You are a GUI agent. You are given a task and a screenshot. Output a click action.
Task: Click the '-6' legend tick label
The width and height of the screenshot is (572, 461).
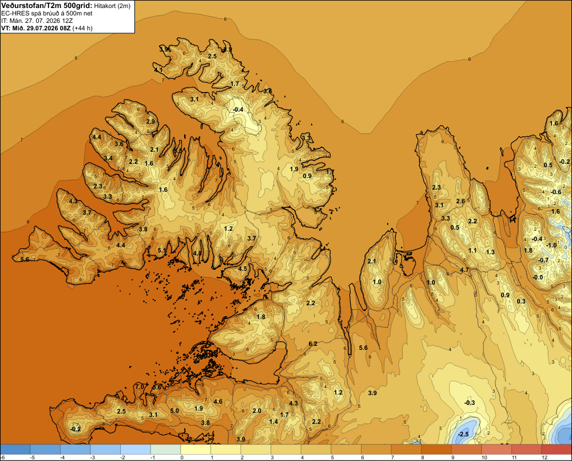(3, 458)
